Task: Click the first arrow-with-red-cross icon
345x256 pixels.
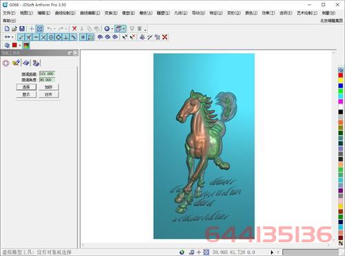Action: [125, 37]
